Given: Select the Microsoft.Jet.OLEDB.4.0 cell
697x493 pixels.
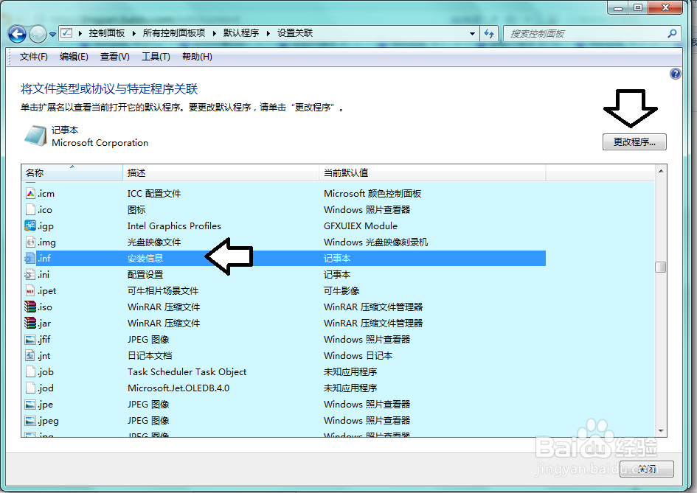Looking at the screenshot, I should point(178,388).
